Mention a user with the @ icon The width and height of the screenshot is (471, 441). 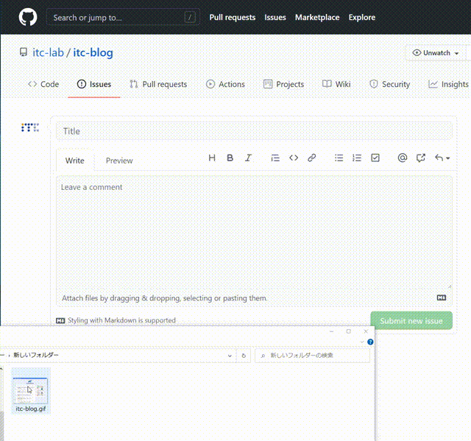click(403, 158)
